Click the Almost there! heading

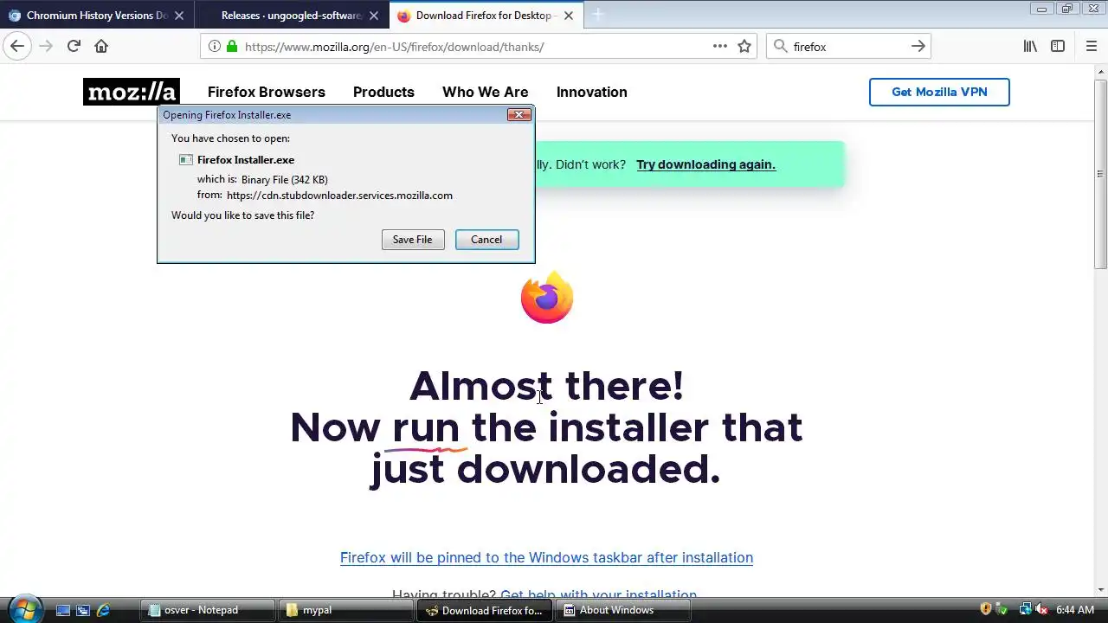[546, 385]
